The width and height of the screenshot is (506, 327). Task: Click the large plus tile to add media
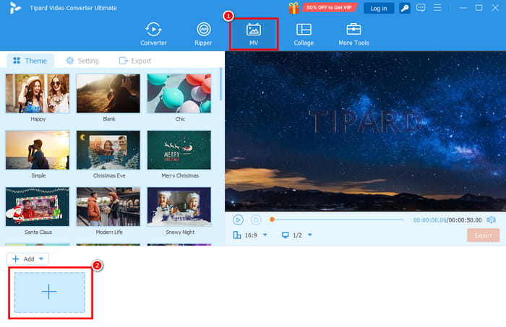click(50, 292)
